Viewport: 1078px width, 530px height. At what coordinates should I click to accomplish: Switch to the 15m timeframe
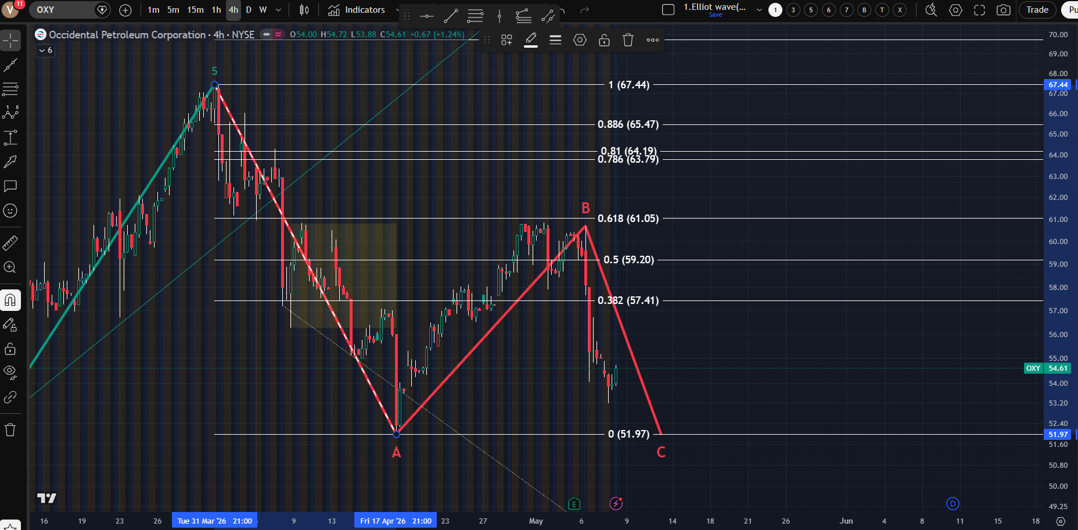(195, 10)
